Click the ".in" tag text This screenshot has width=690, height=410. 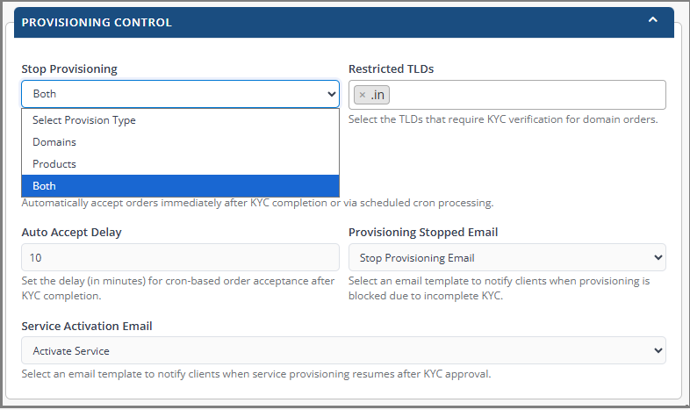click(x=378, y=95)
